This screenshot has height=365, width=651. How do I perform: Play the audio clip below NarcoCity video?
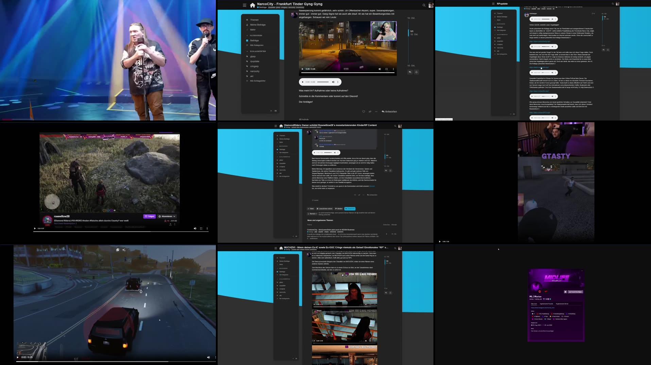coord(303,82)
